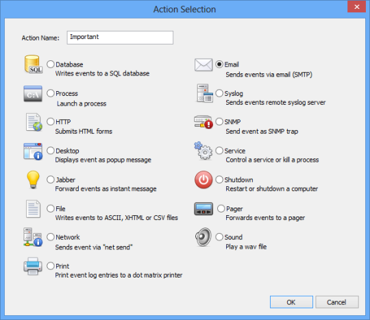Select the Email radio button
This screenshot has height=320, width=370.
coord(219,64)
